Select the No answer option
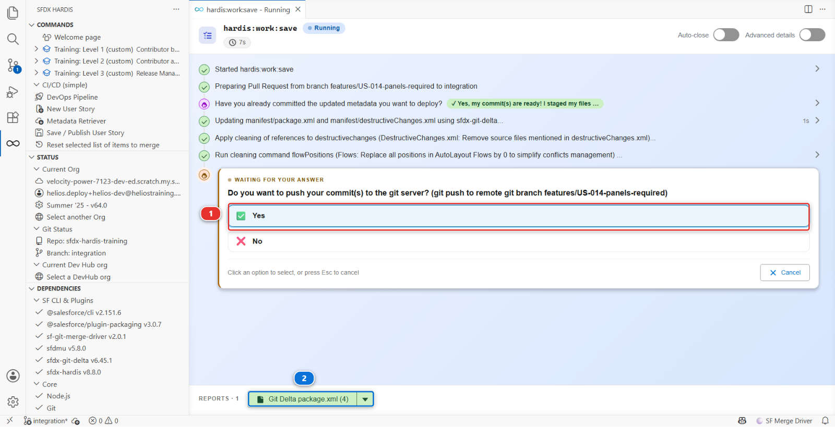 (x=519, y=241)
